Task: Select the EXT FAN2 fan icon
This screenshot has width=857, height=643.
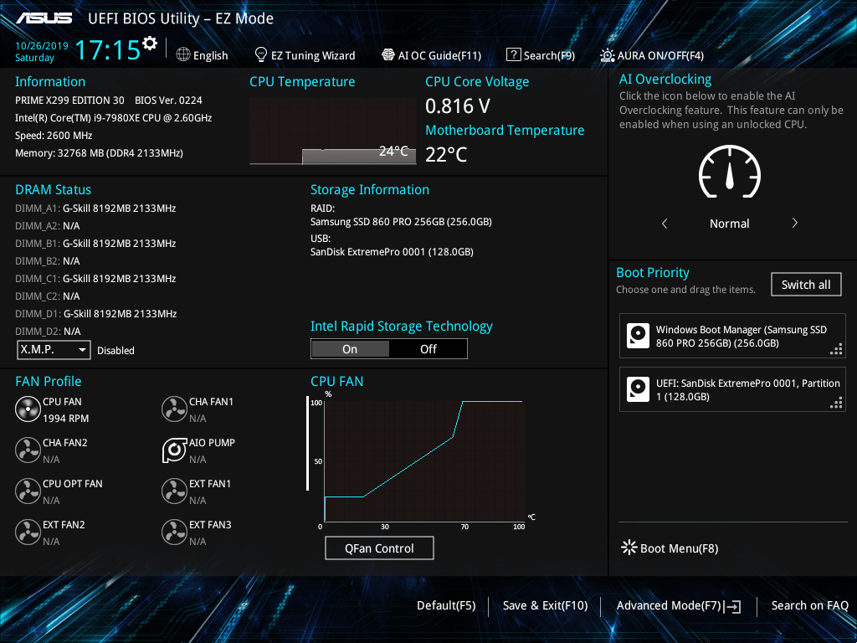Action: click(x=28, y=532)
